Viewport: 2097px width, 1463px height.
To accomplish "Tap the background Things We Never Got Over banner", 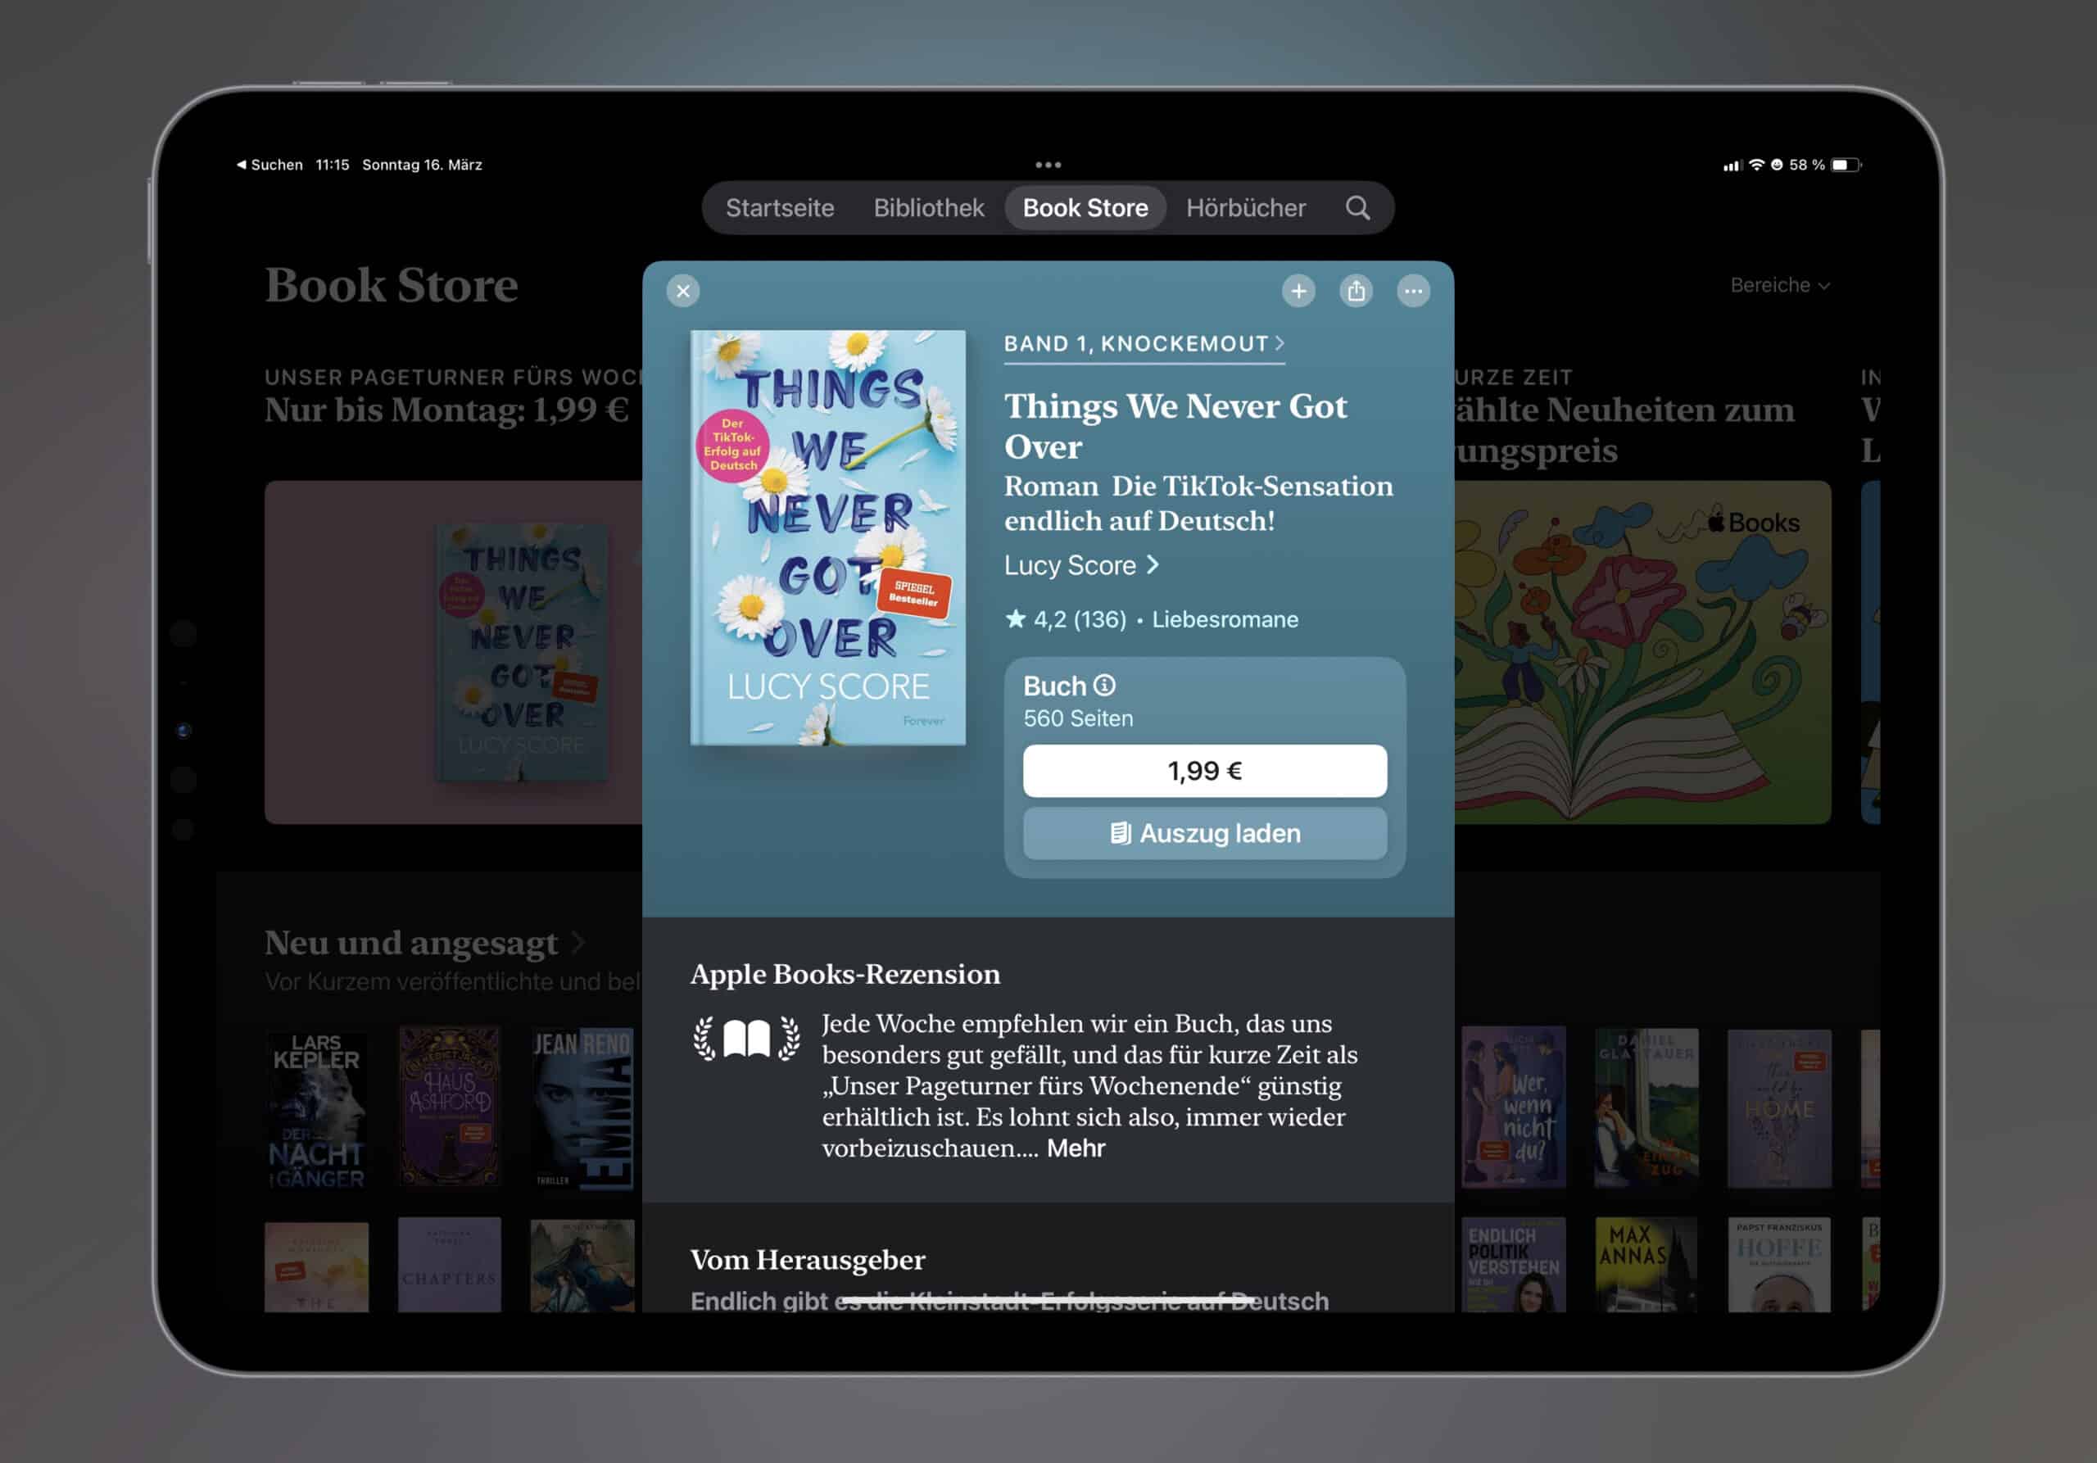I will 453,652.
